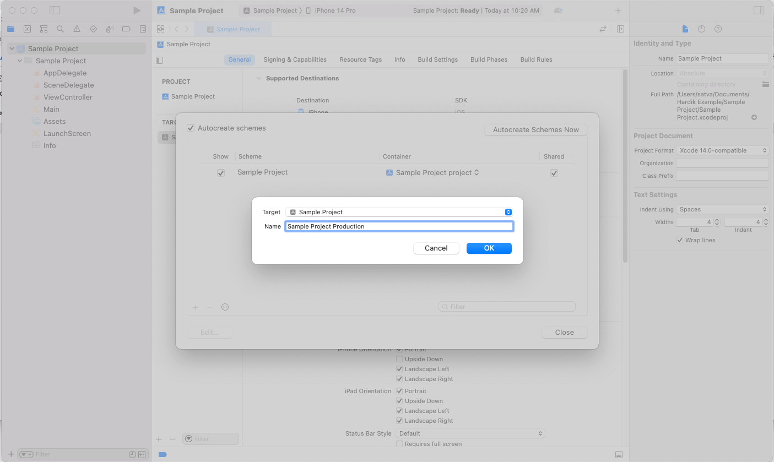774x462 pixels.
Task: Select History inspector clock icon
Action: pos(701,29)
